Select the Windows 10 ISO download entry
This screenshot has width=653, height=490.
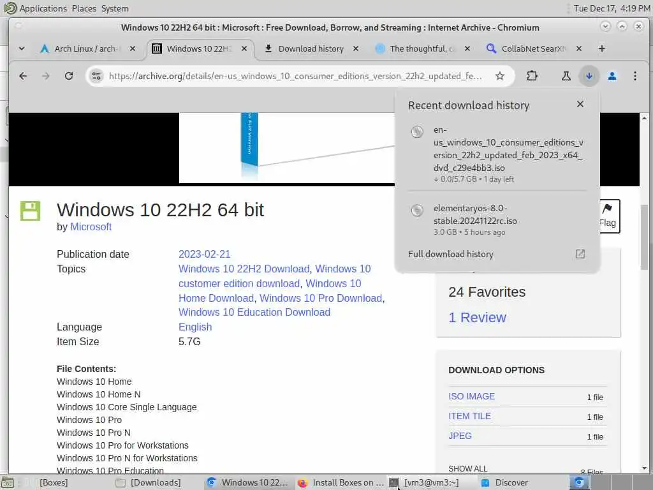(497, 154)
